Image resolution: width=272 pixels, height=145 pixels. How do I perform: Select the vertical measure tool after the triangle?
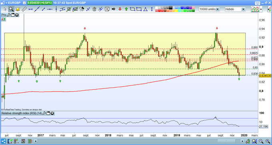152,9
